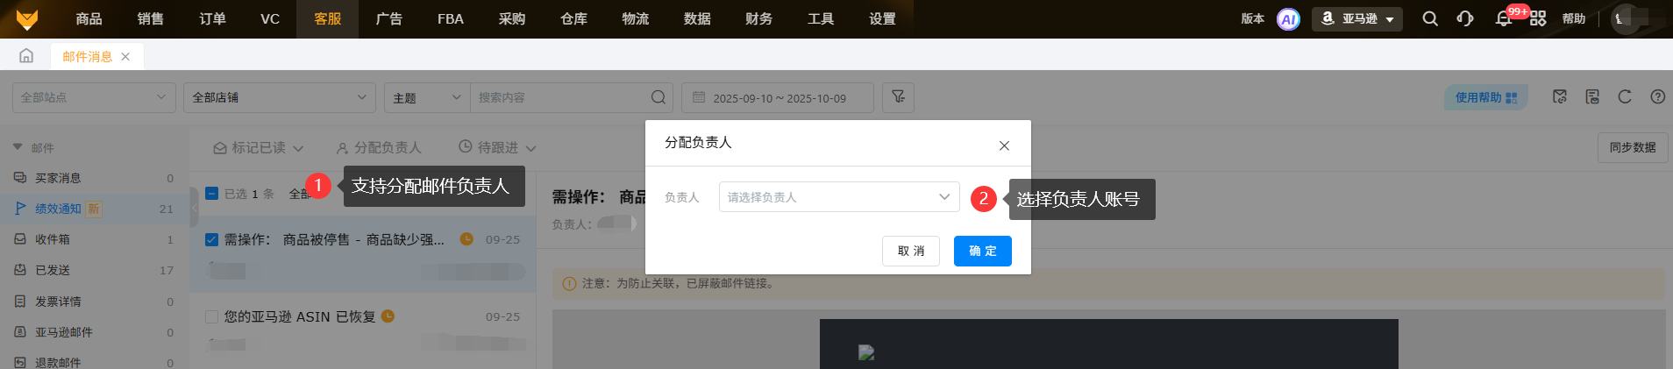1673x369 pixels.
Task: Open the 财务 menu
Action: click(x=758, y=18)
